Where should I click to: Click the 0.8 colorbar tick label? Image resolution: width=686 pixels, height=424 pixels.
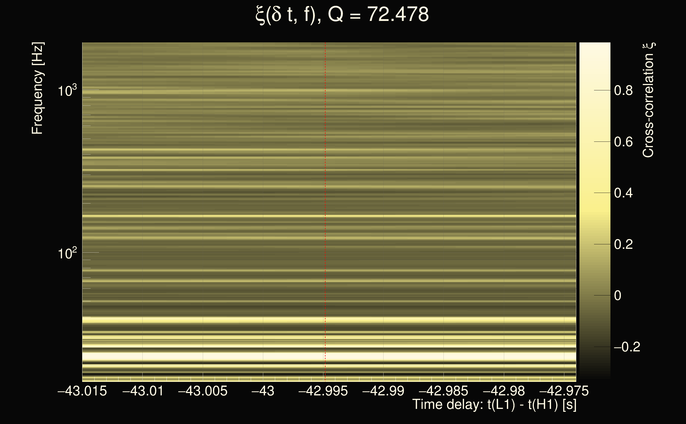pyautogui.click(x=623, y=91)
